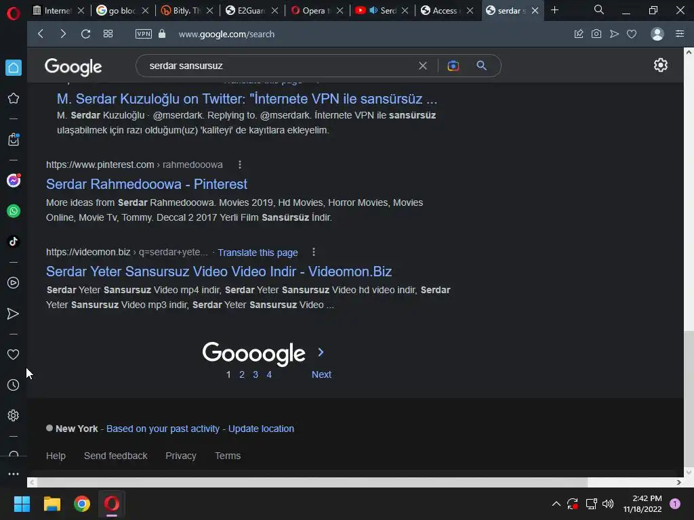
Task: Open the Serdar Rahmedooowa Pinterest result
Action: [146, 184]
